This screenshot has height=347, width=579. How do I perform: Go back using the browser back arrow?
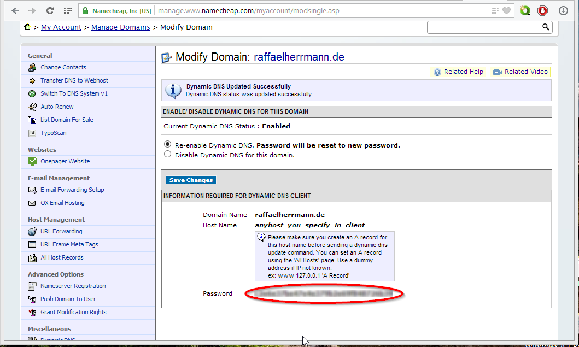pos(15,11)
